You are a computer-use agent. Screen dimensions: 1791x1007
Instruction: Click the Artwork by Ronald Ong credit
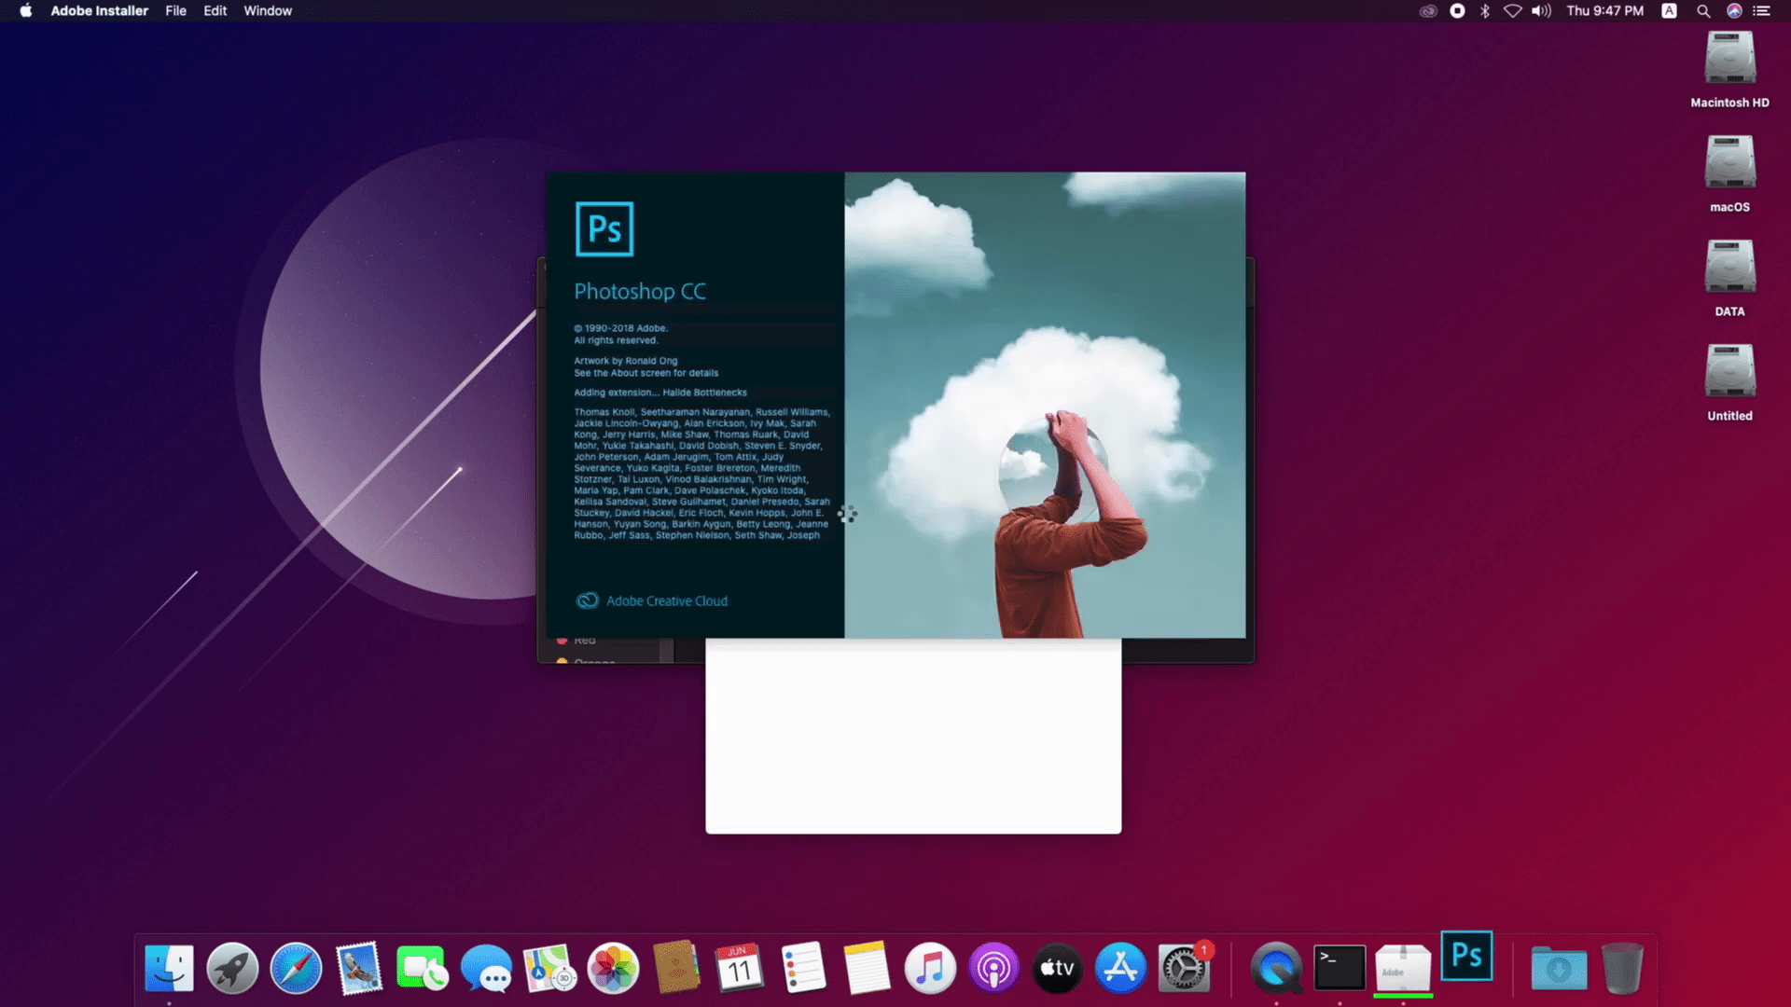pyautogui.click(x=626, y=361)
